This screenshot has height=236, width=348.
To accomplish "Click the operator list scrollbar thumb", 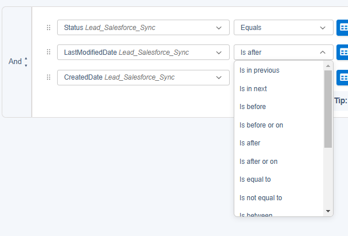I will click(x=328, y=108).
